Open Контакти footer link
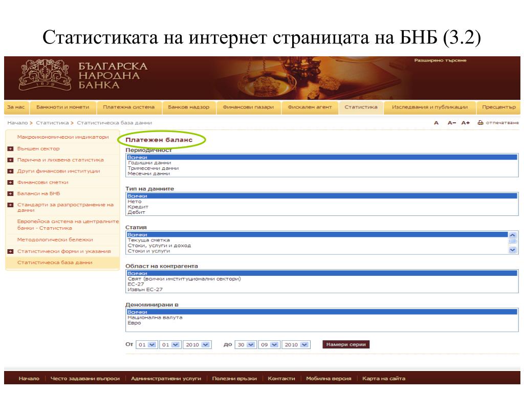The width and height of the screenshot is (524, 393). 281,379
